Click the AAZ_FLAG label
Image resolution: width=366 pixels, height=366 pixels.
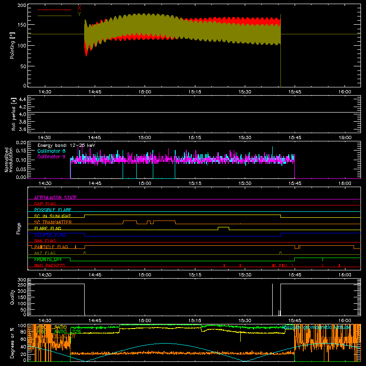(x=45, y=253)
